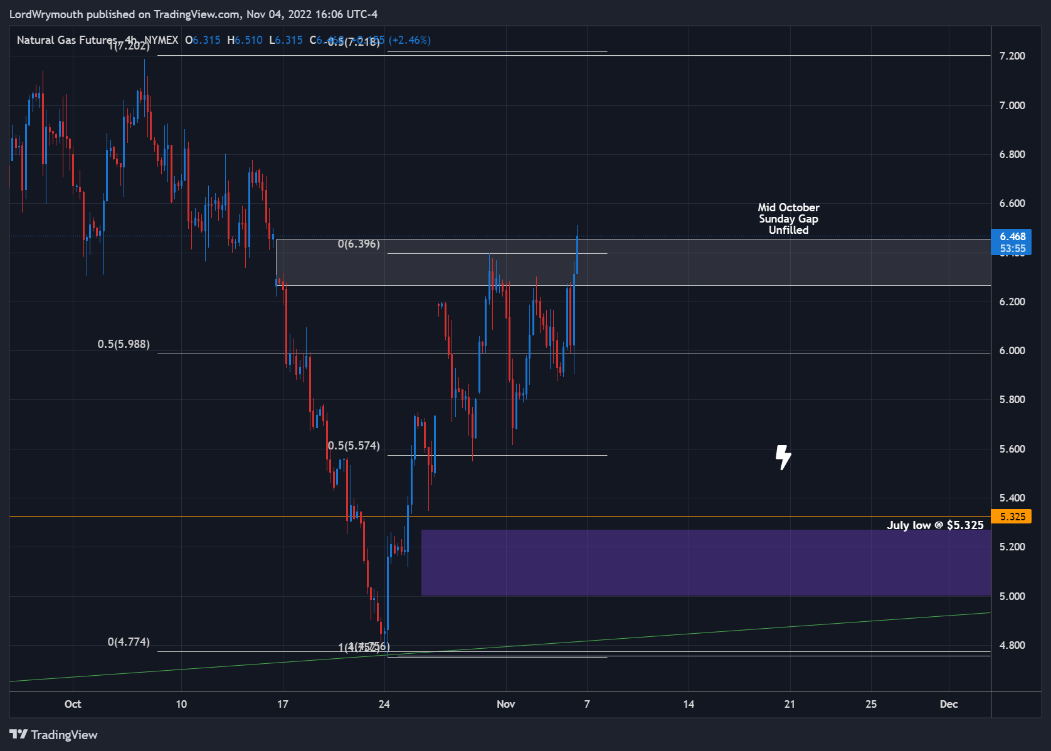This screenshot has height=751, width=1051.
Task: Click the published-by LordWrymouth header text
Action: (193, 14)
